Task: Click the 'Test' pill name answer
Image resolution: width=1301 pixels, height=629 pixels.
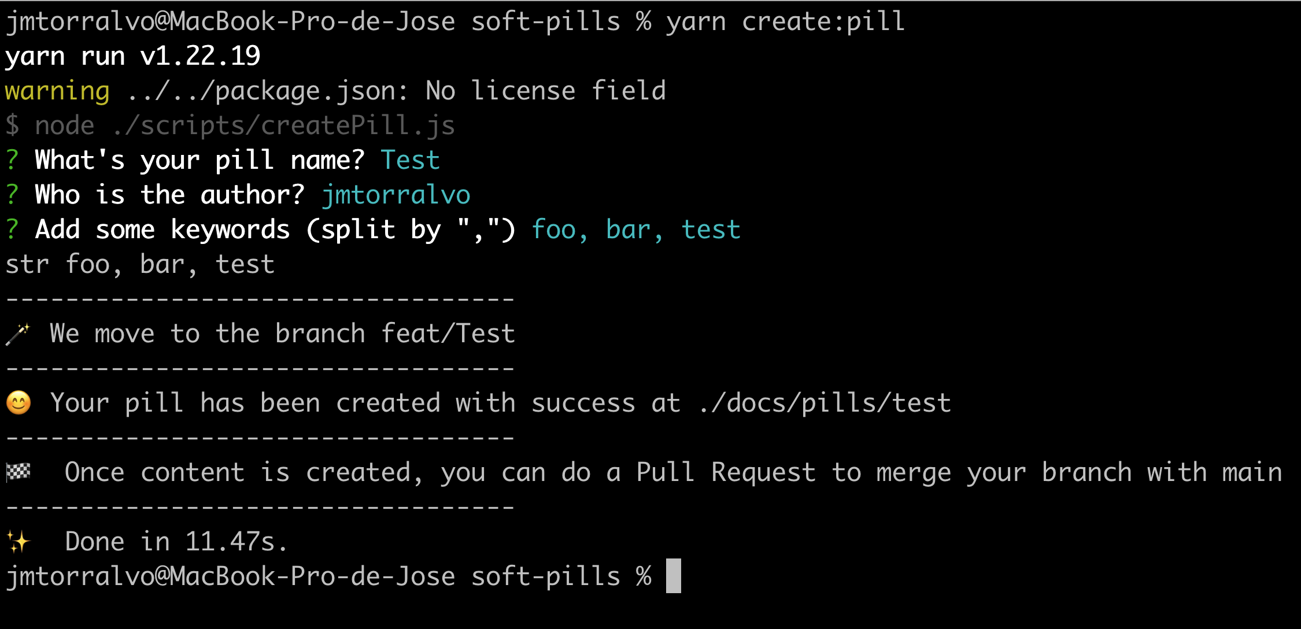Action: click(410, 160)
